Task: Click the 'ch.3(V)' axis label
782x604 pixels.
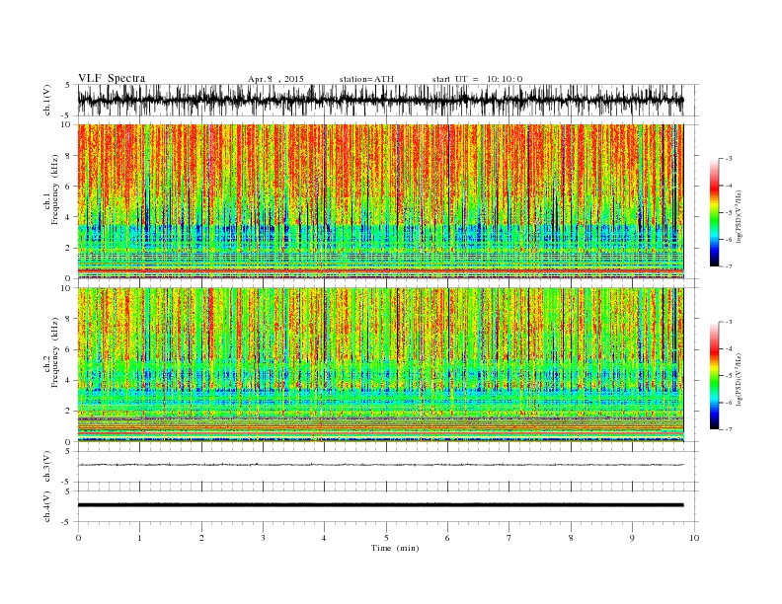Action: pos(47,467)
